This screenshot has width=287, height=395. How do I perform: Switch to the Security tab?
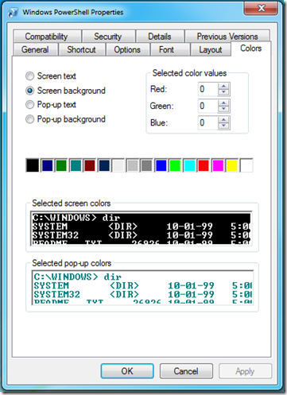(108, 37)
